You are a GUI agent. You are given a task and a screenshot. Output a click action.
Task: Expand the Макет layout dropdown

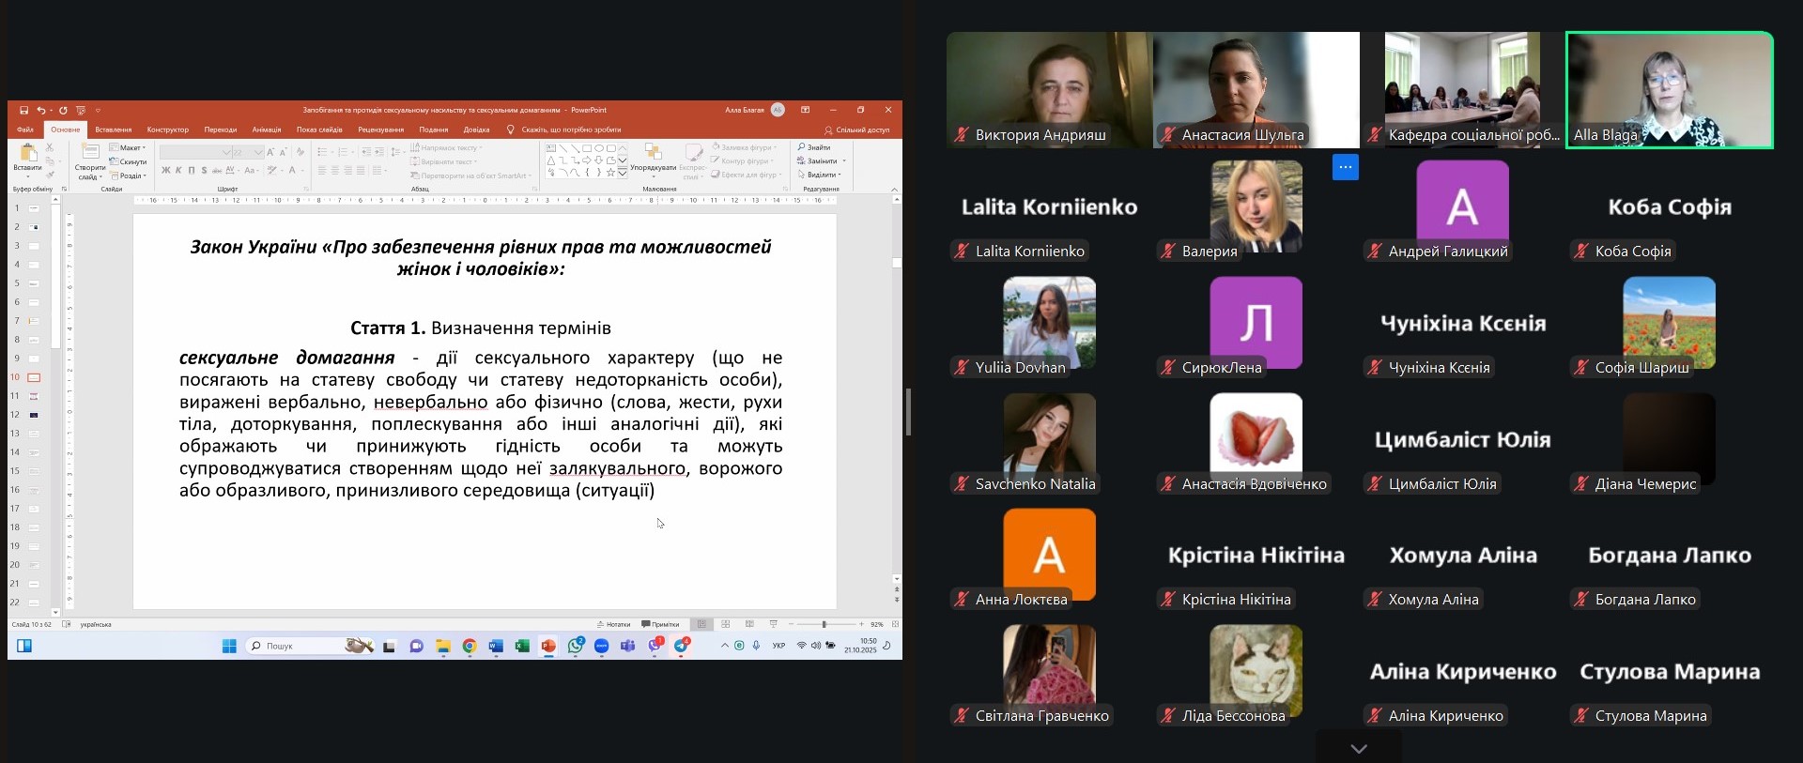coord(128,147)
